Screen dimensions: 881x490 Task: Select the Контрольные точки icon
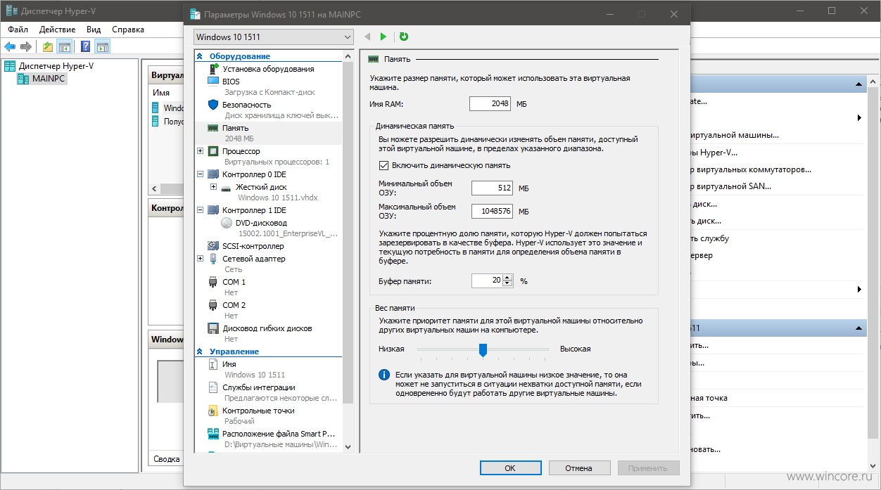pyautogui.click(x=214, y=411)
